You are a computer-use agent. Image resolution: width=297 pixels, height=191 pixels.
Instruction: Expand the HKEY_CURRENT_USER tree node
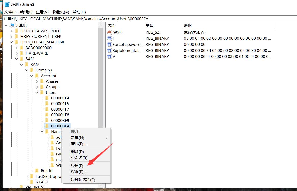click(11, 37)
